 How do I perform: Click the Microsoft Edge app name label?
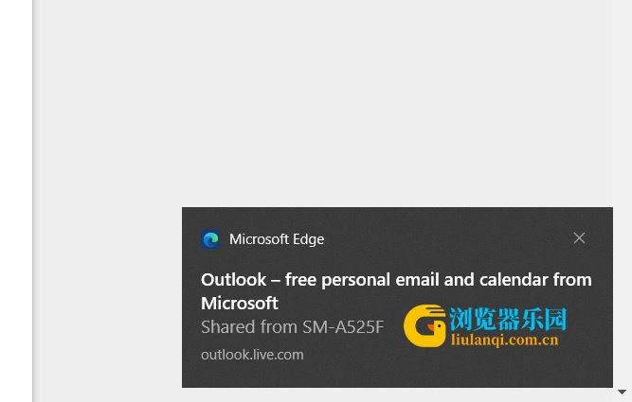pyautogui.click(x=277, y=239)
